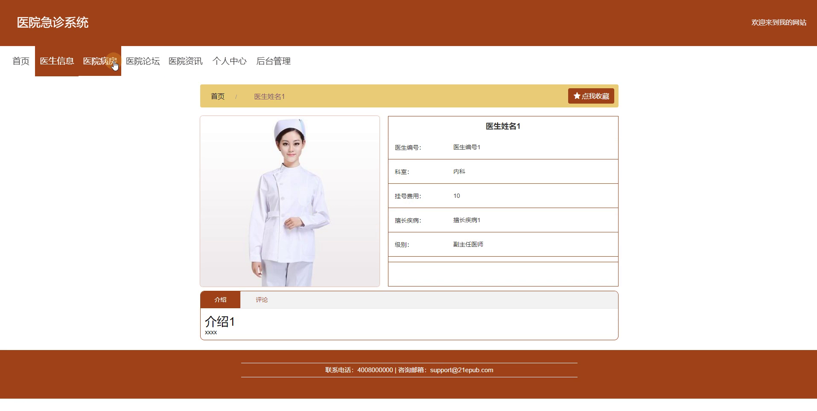This screenshot has width=817, height=411.
Task: Click the star icon in 点我收藏 button
Action: click(x=577, y=96)
